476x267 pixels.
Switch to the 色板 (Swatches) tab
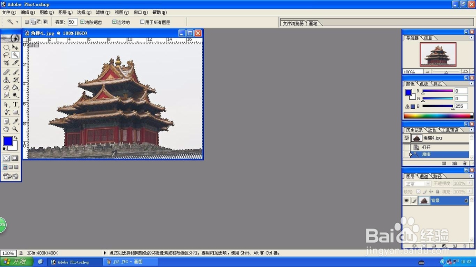(x=424, y=84)
